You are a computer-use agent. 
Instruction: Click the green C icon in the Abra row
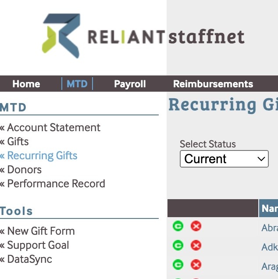[x=178, y=226]
